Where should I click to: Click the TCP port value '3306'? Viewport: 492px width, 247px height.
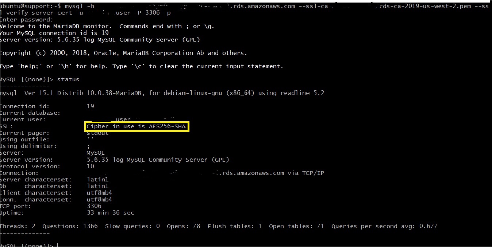pos(94,206)
